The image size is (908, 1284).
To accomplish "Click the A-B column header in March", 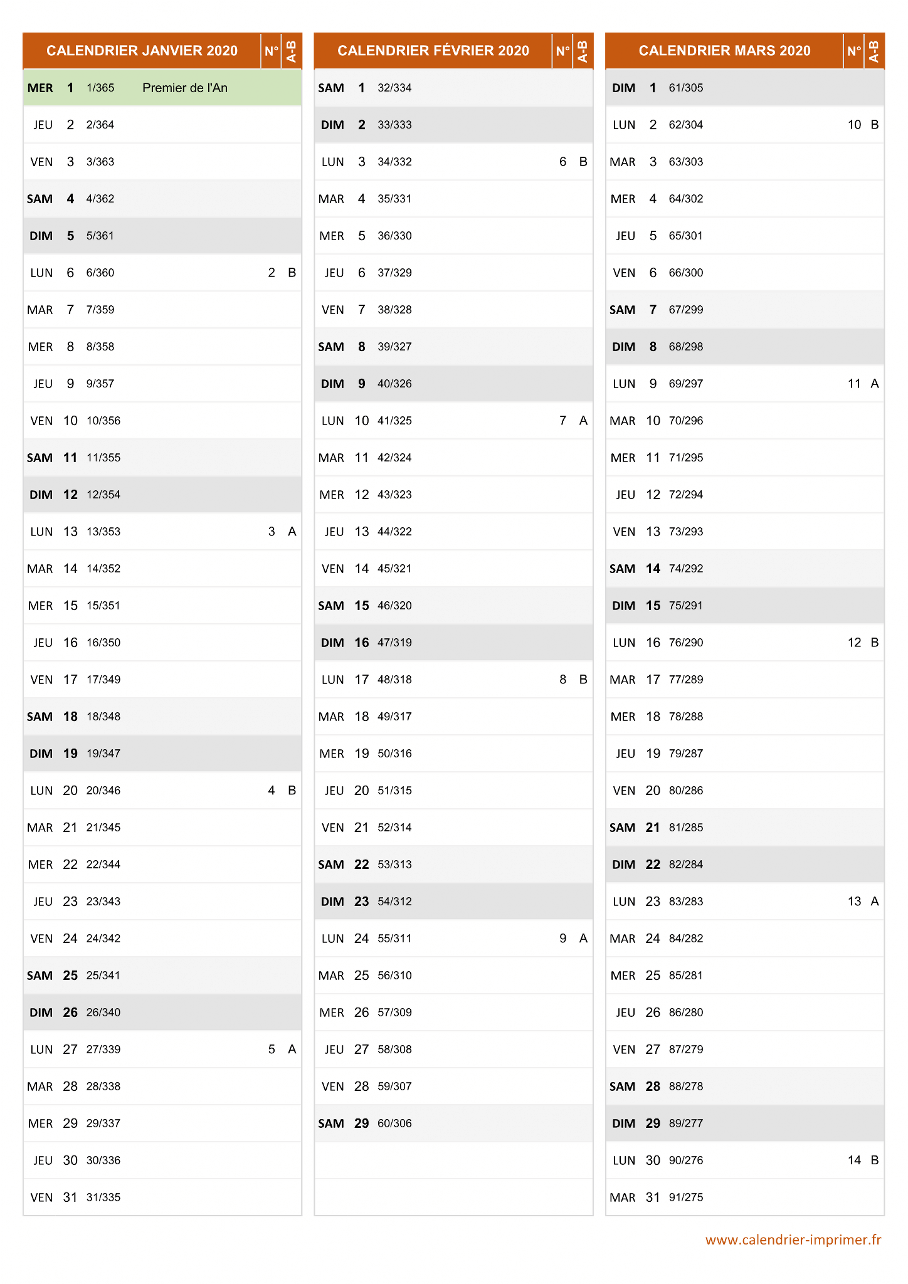I will tap(874, 51).
